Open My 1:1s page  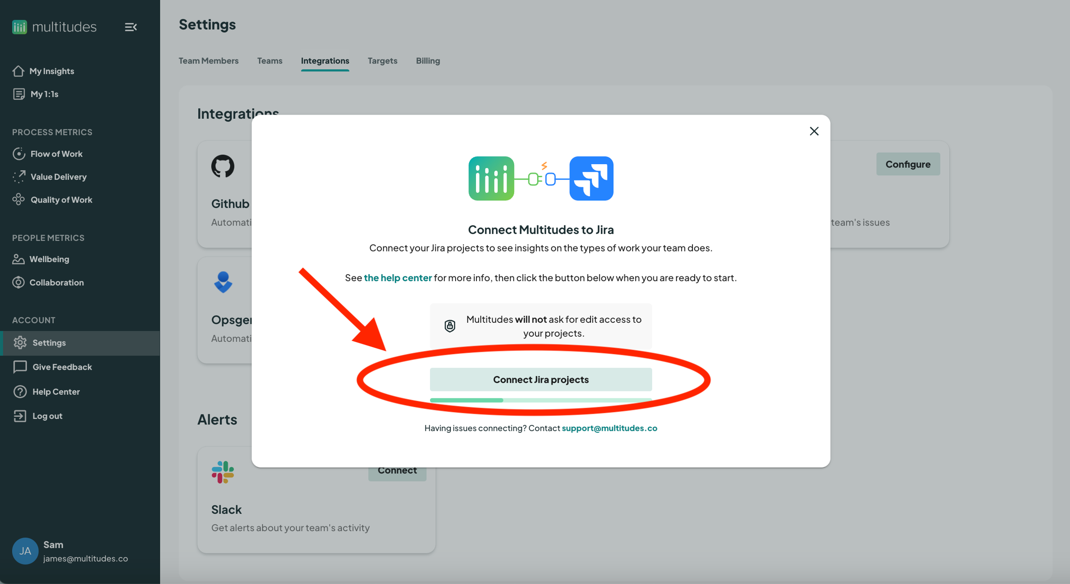[x=44, y=94]
